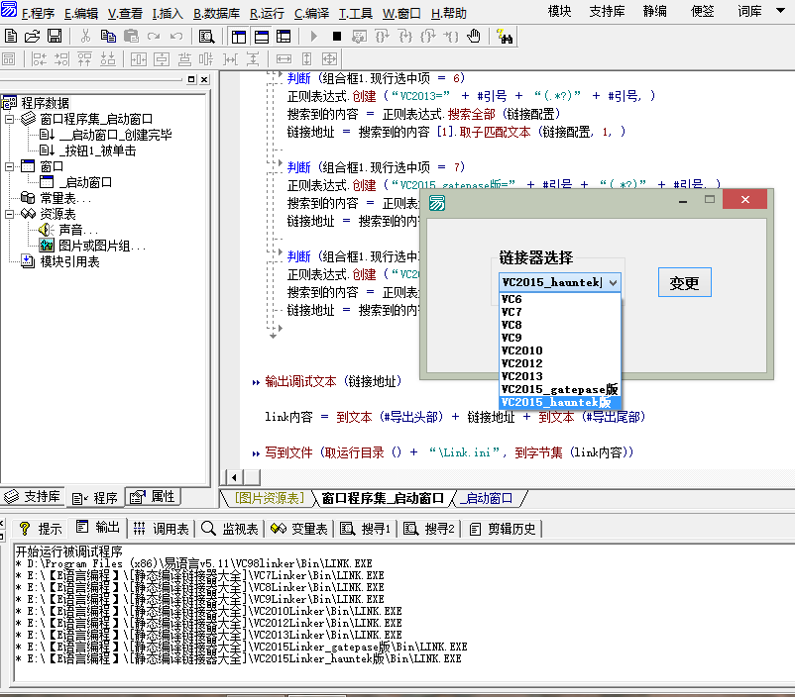Click 静编 in the top-right menu
The height and width of the screenshot is (699, 795).
click(654, 11)
